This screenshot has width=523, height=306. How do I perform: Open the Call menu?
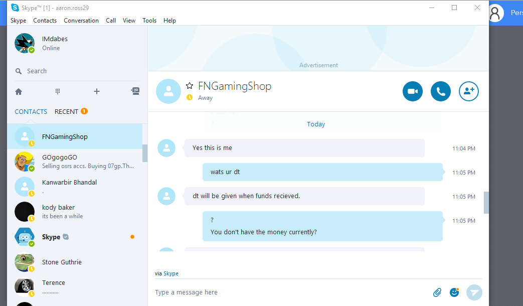[111, 21]
